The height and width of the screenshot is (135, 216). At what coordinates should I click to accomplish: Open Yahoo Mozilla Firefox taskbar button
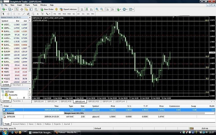[67, 133]
